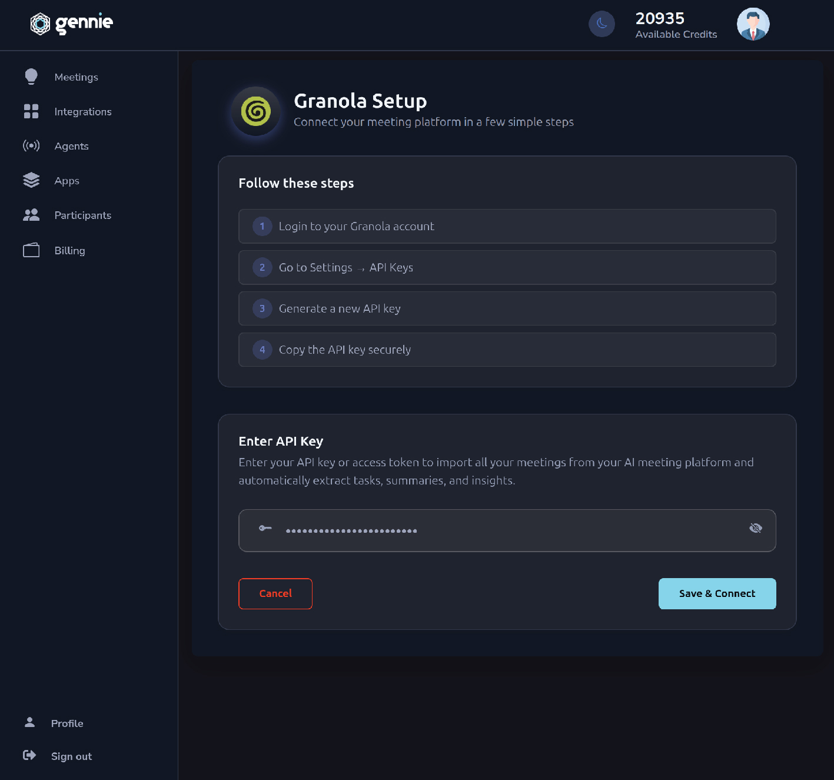Click the gennie logo icon
834x780 pixels.
tap(40, 24)
